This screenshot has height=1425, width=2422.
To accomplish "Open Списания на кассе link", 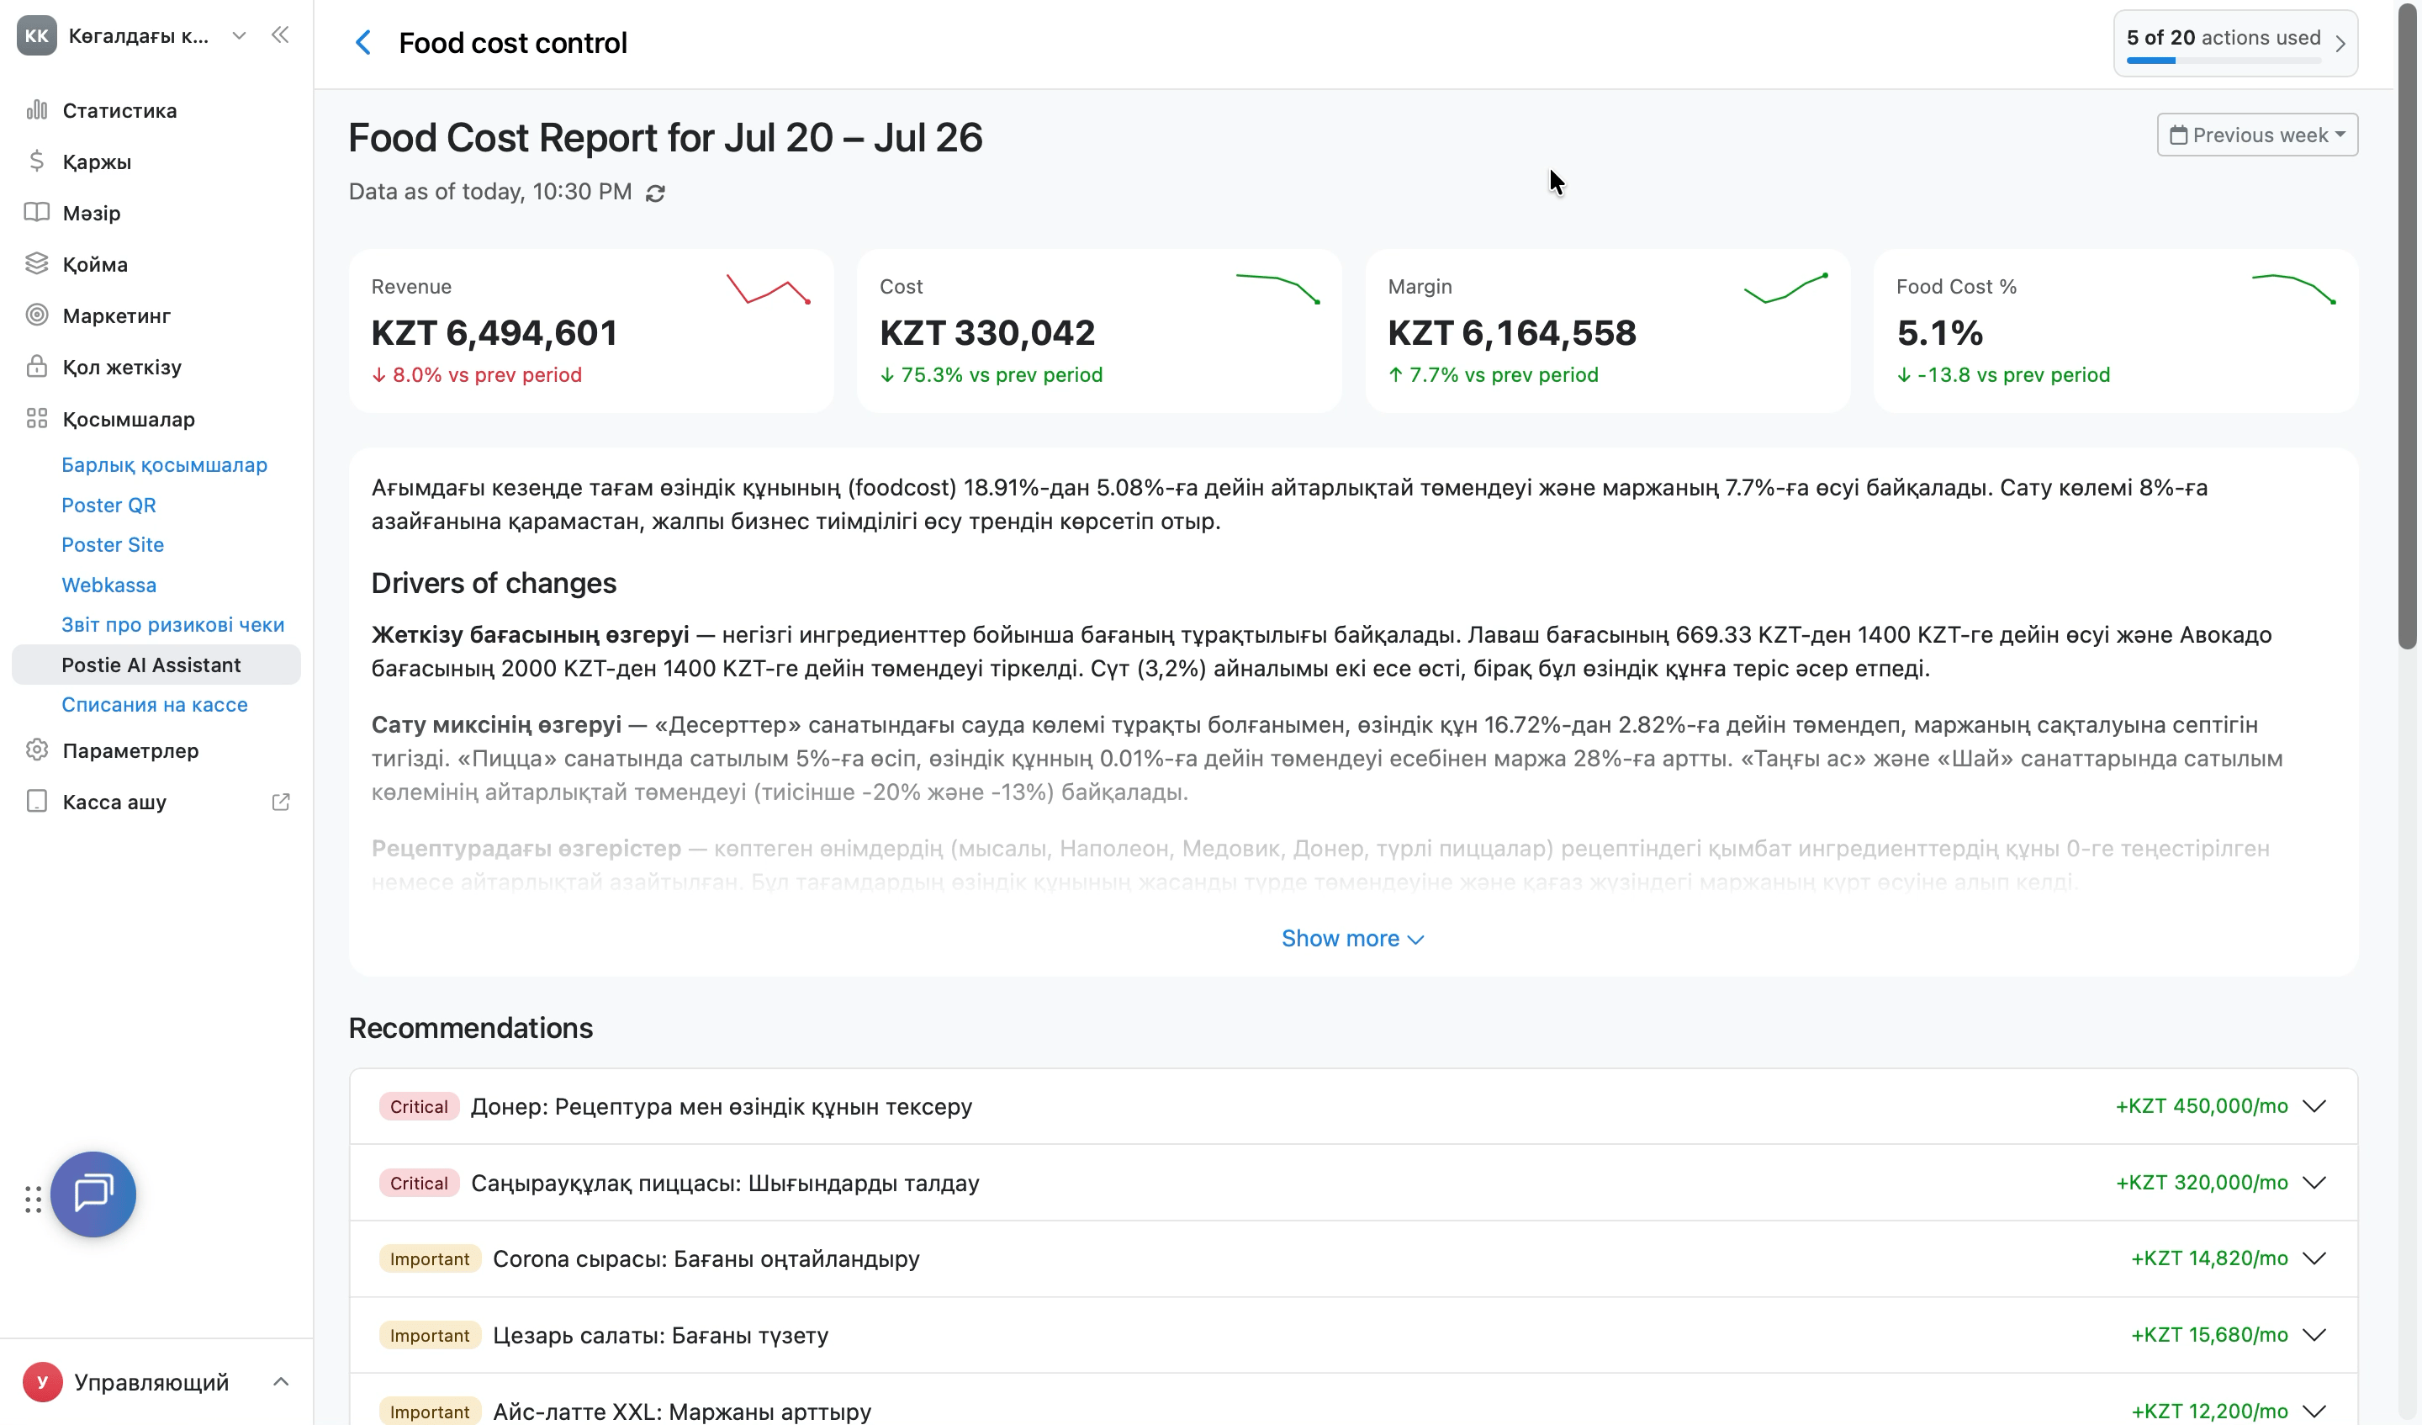I will coord(155,704).
